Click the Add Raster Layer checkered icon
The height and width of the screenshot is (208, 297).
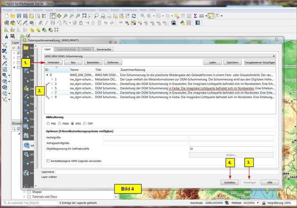click(x=4, y=51)
